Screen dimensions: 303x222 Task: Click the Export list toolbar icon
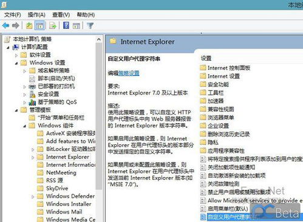click(53, 25)
